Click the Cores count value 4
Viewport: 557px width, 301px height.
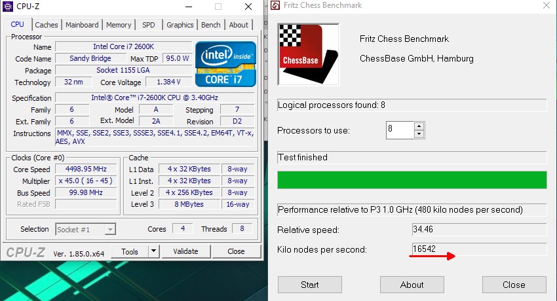pyautogui.click(x=183, y=228)
